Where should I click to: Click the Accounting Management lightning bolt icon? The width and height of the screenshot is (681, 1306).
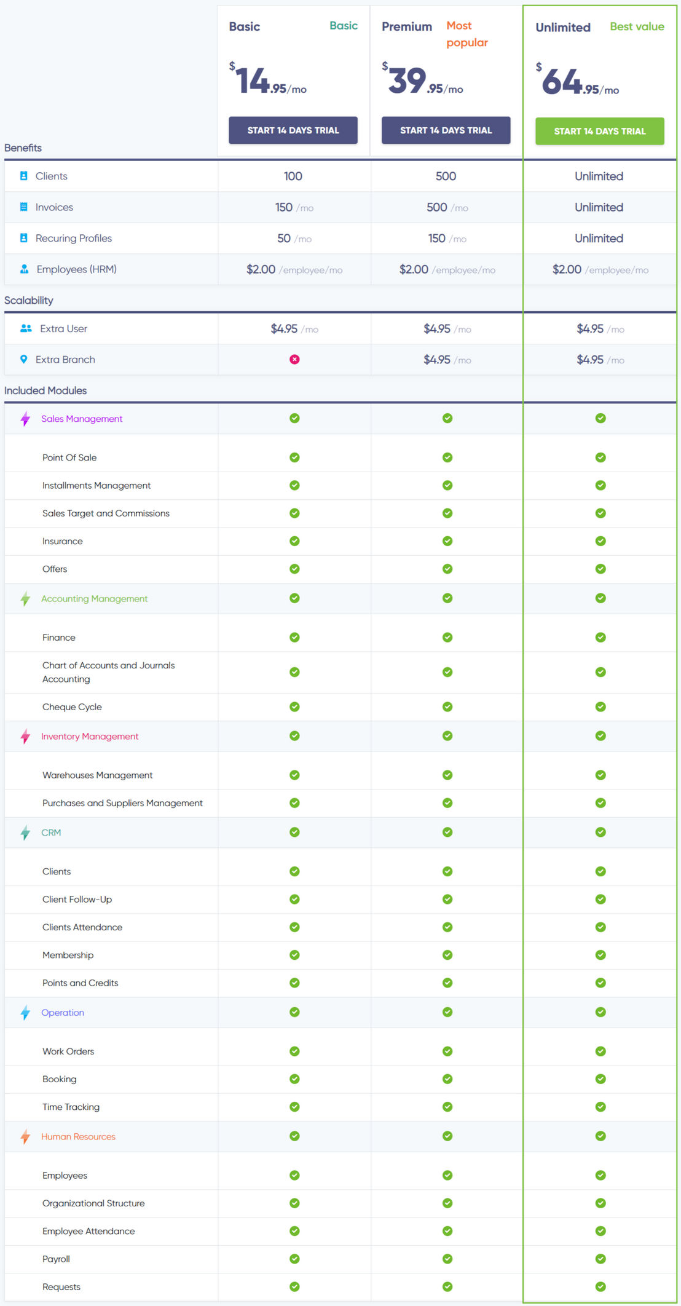[x=25, y=599]
